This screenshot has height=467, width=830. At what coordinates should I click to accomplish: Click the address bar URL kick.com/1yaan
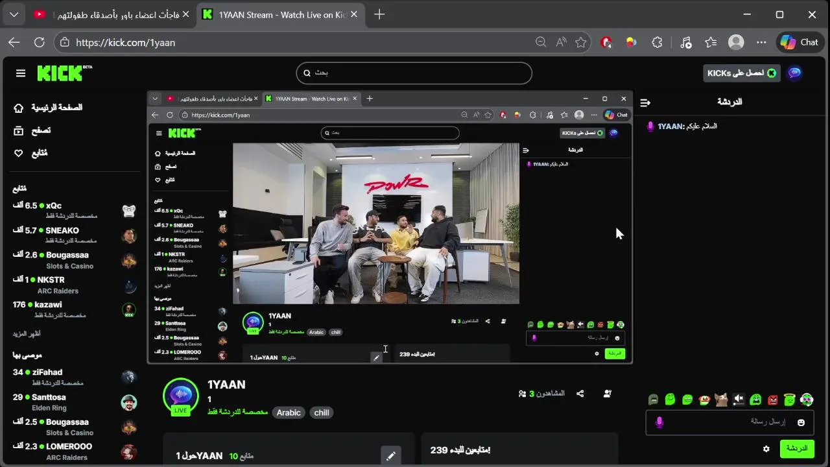pos(125,42)
